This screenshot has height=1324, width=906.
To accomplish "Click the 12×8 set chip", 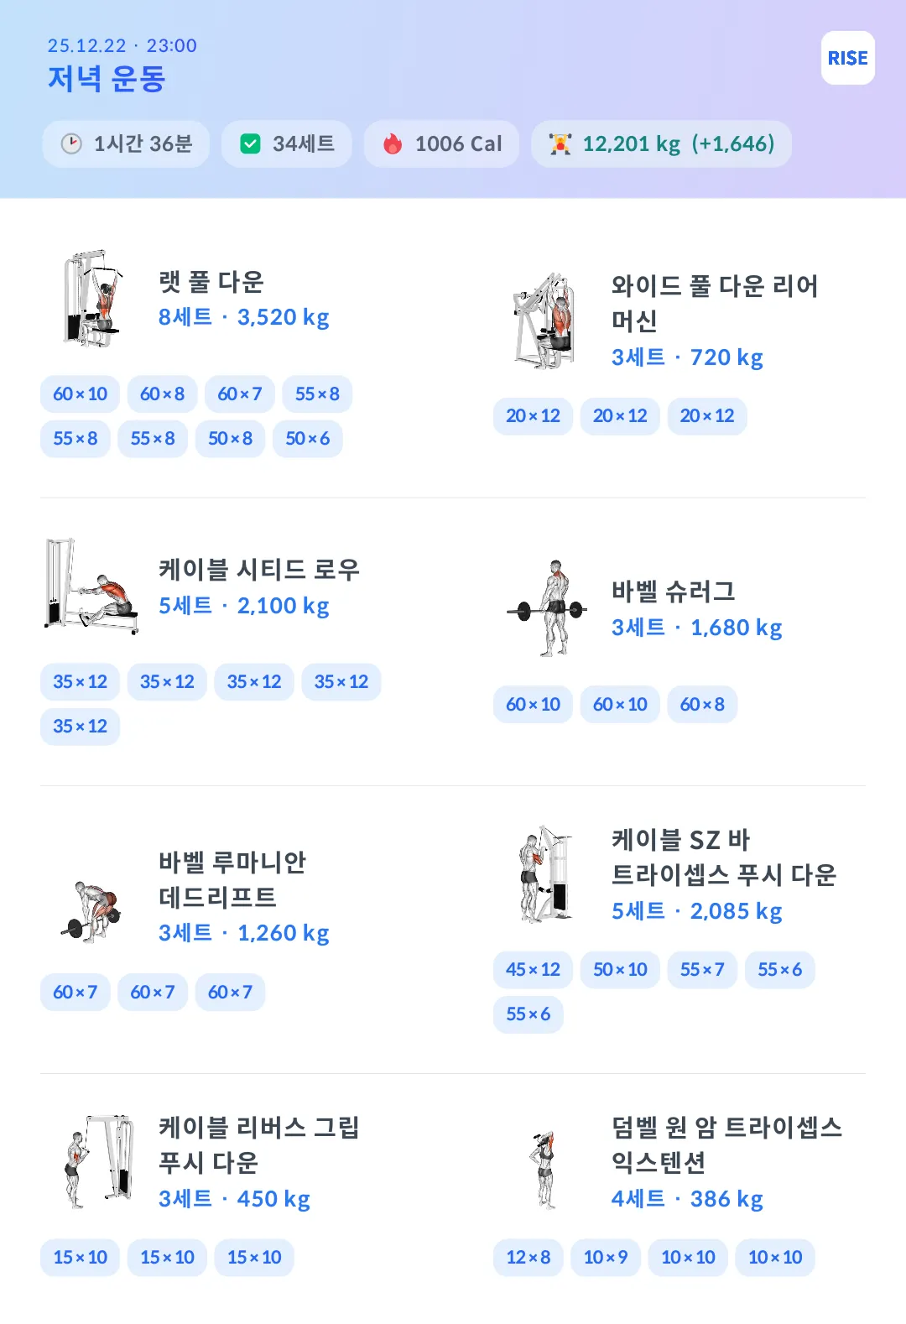I will (x=528, y=1258).
